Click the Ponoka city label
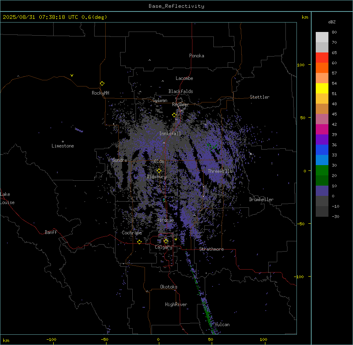353x345 pixels. coord(197,56)
